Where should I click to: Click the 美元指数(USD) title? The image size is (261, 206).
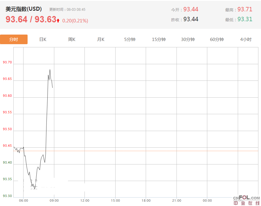[24, 9]
